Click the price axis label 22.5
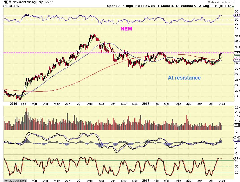240x182 pixels. tap(237, 85)
